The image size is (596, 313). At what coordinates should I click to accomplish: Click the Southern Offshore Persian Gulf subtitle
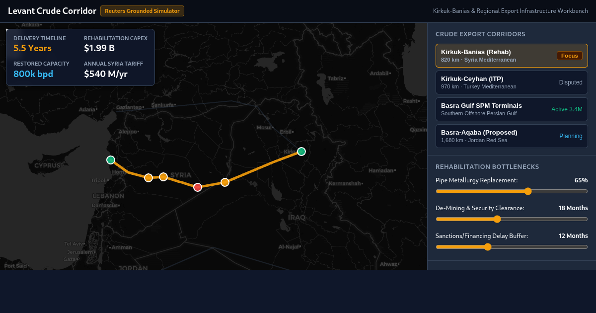[479, 113]
